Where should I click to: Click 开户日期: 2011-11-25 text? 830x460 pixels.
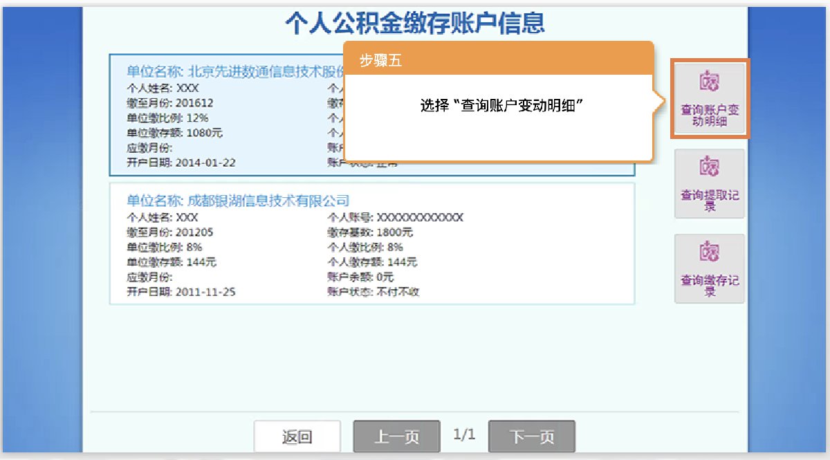[181, 292]
